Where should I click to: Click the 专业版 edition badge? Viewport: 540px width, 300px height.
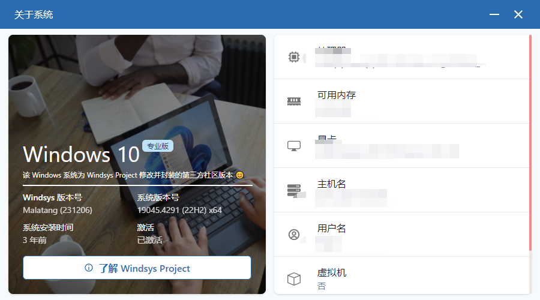158,146
